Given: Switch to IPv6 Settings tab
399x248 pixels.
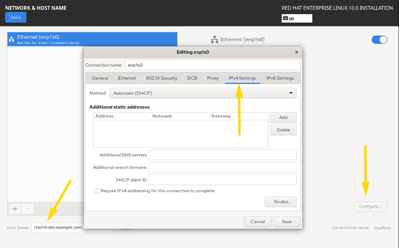Looking at the screenshot, I should click(x=280, y=78).
